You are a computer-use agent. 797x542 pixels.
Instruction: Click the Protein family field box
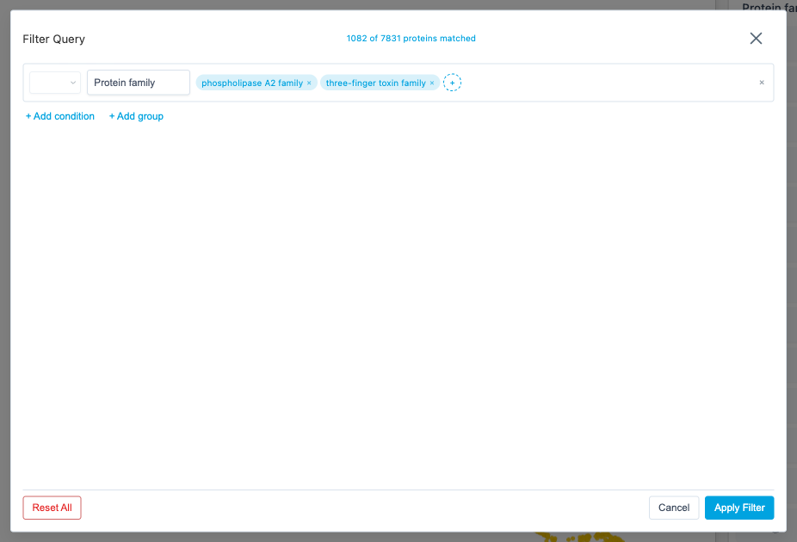[139, 83]
